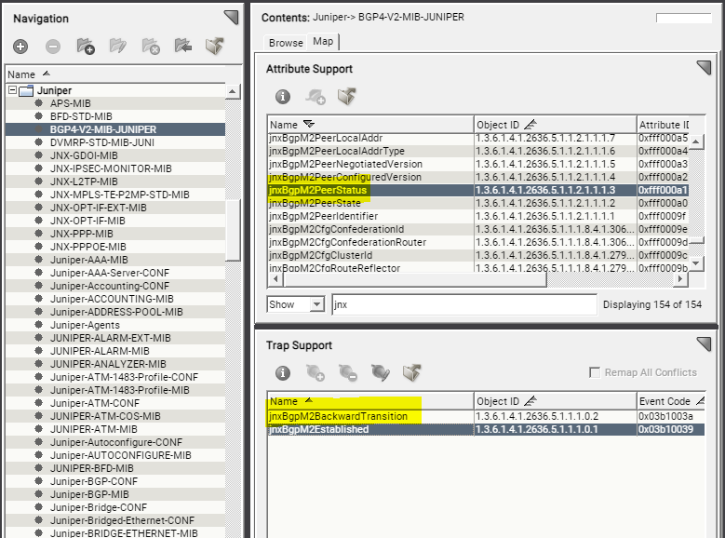The width and height of the screenshot is (725, 538).
Task: Select Juniper-BGP-MIB in Navigation tree
Action: coord(89,494)
